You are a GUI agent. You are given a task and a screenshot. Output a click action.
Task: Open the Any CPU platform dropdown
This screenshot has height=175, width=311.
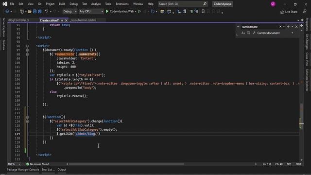[x=91, y=12]
